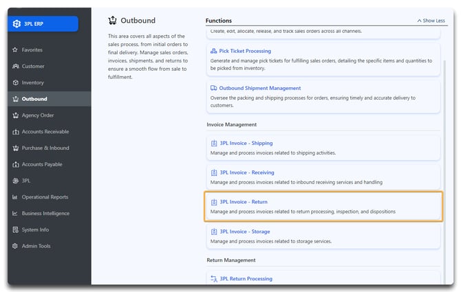Click the Favorites star icon in sidebar
461x292 pixels.
point(15,50)
